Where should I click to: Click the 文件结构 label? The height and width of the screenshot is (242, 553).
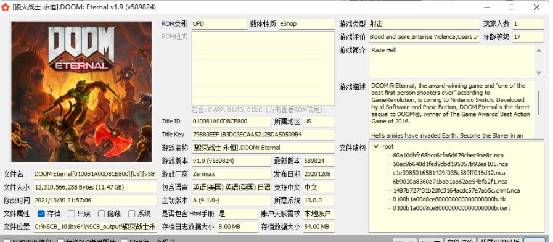point(352,148)
